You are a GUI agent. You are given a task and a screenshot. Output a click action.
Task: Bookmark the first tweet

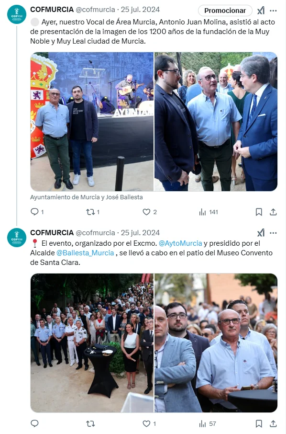(259, 212)
